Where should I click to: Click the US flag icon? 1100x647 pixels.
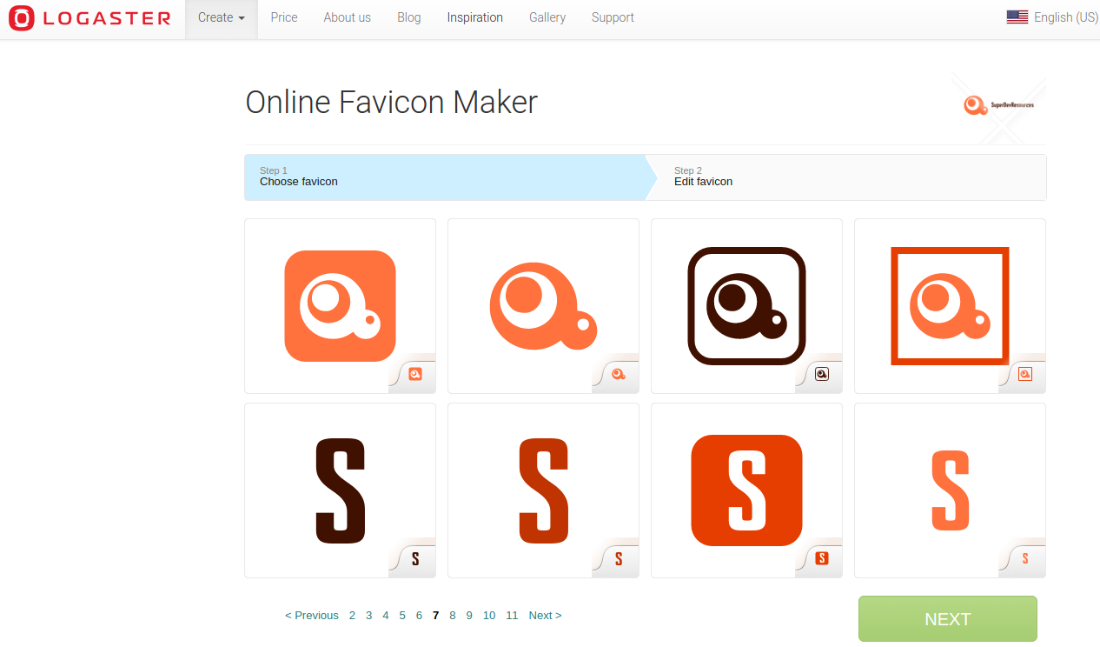[x=1017, y=16]
